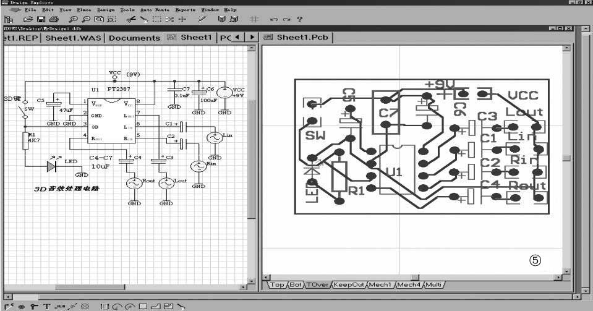This screenshot has width=593, height=311.
Task: Open the Design menu
Action: tap(106, 10)
